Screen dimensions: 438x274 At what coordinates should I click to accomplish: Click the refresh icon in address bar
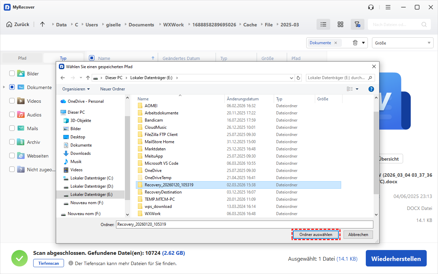coord(298,78)
